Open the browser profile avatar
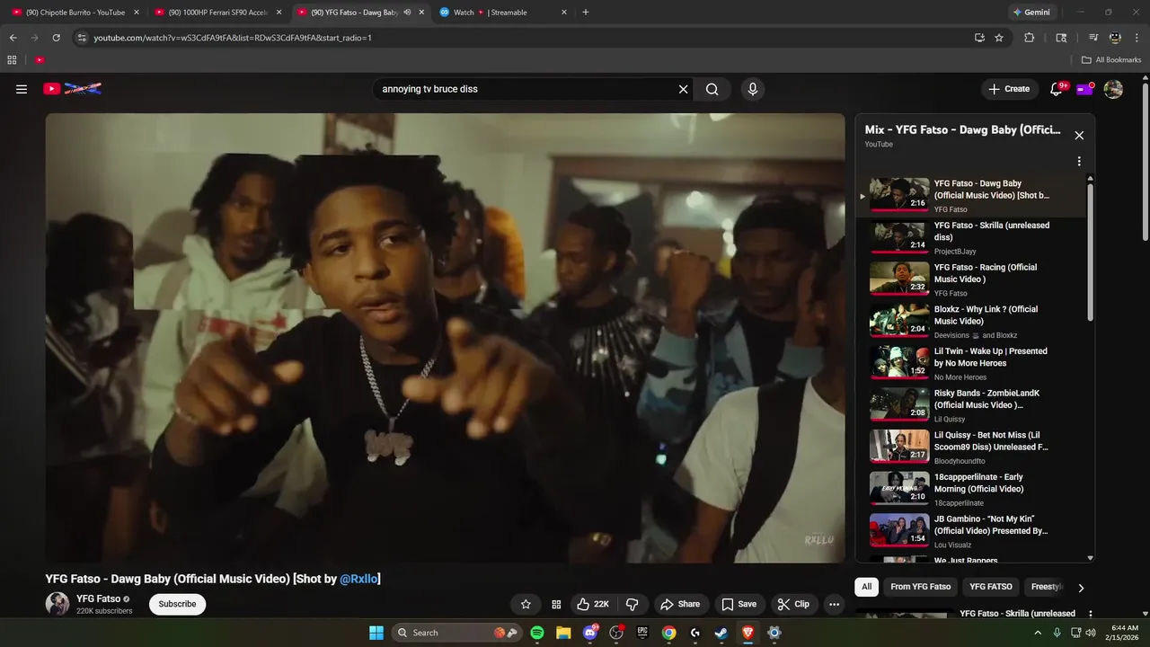The width and height of the screenshot is (1150, 647). click(x=1115, y=38)
